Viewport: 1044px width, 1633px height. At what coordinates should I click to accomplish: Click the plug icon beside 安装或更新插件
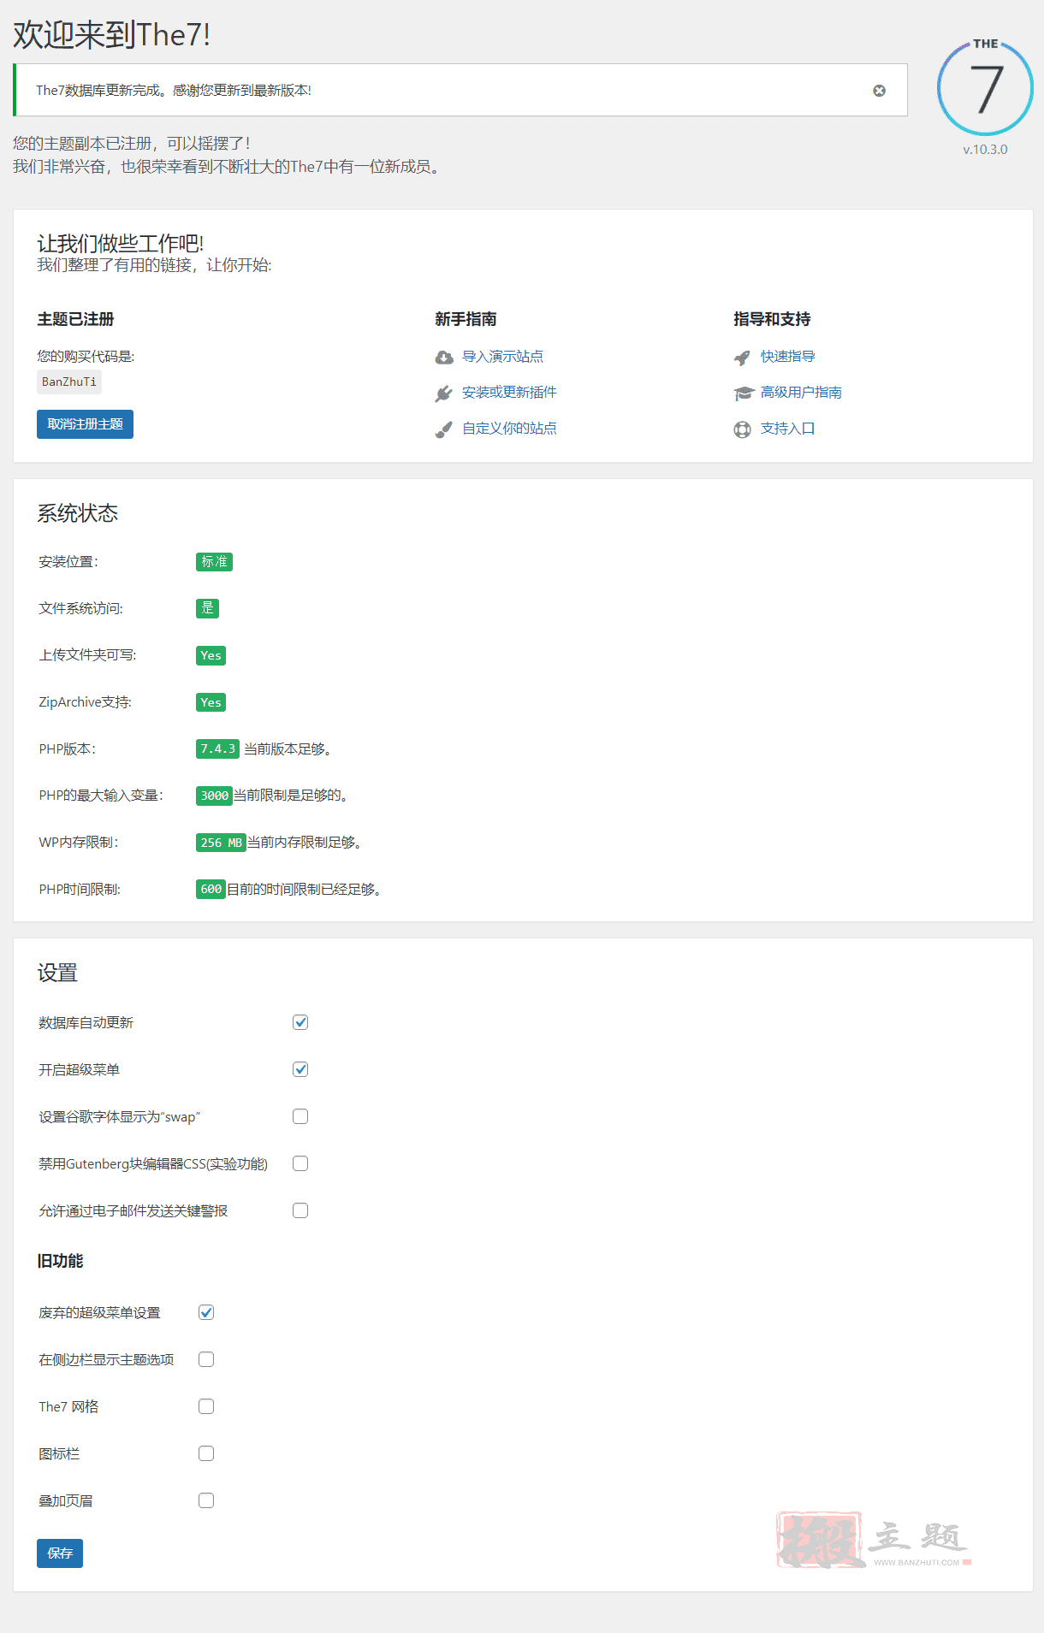(x=443, y=393)
